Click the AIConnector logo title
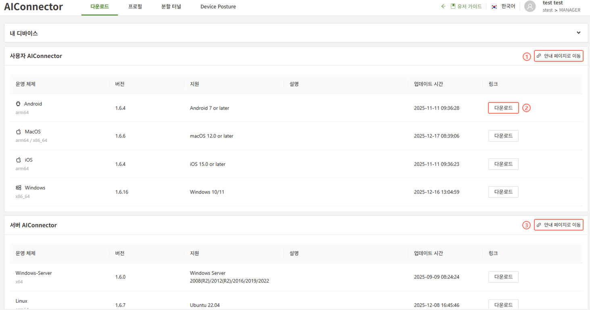Viewport: 590px width, 310px height. click(x=33, y=7)
